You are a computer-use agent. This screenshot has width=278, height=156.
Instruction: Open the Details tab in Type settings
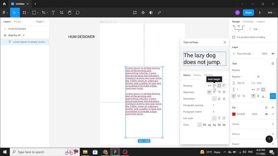coord(197,75)
